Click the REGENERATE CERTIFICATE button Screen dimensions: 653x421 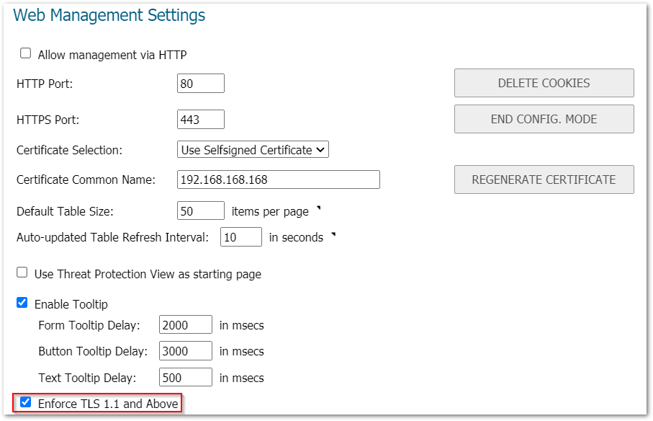coord(544,180)
